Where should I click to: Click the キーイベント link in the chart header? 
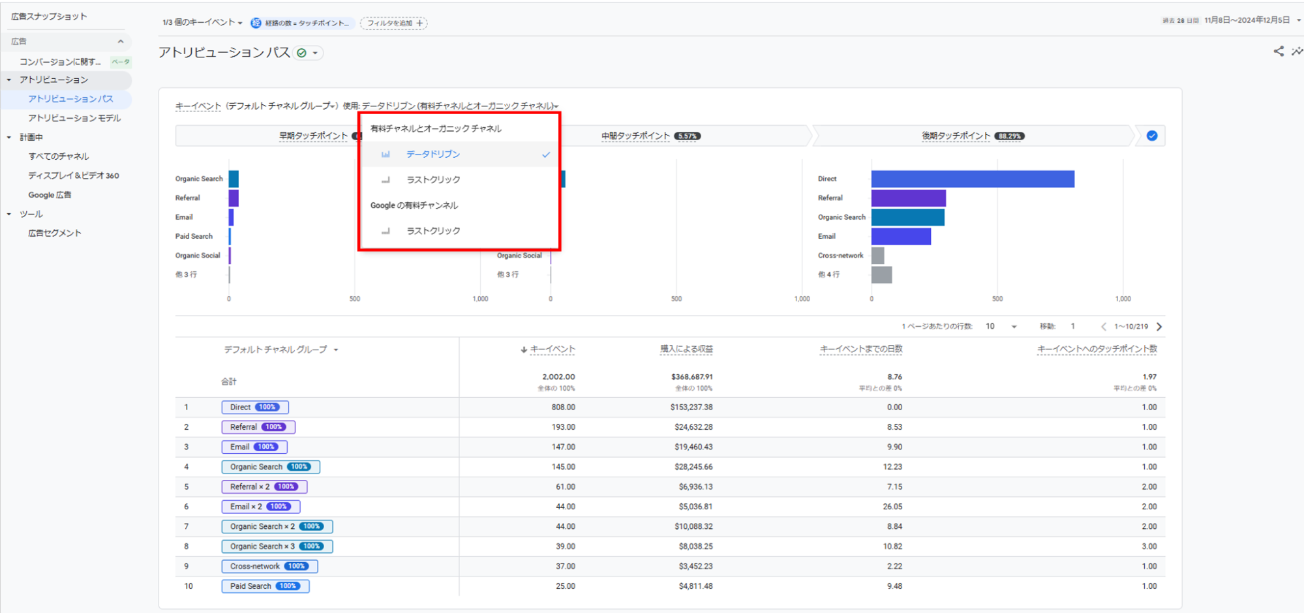coord(198,106)
